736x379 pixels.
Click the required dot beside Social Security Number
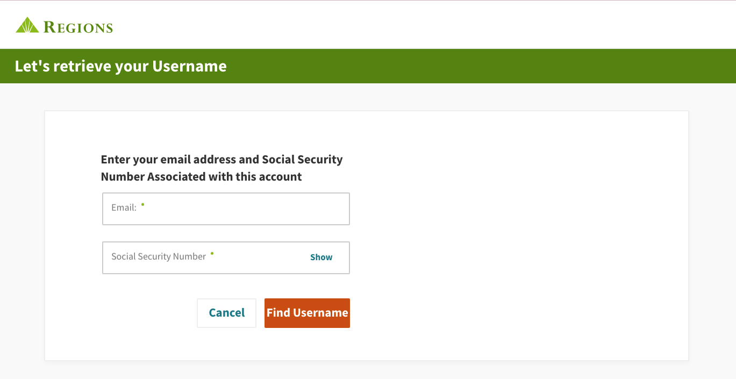(x=212, y=253)
